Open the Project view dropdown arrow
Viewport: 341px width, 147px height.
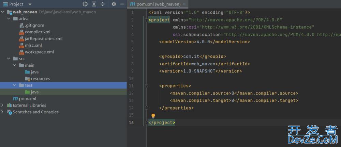coord(30,4)
